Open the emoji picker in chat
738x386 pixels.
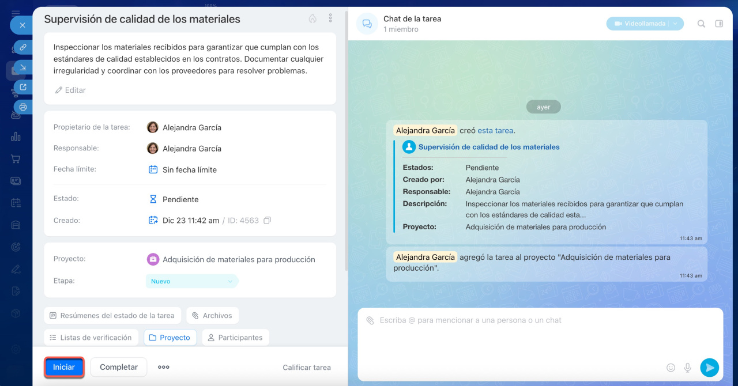point(671,368)
